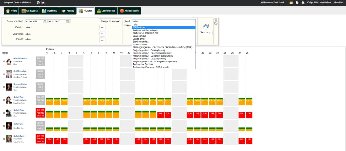Select the Tage radio button
Screen dimensions: 346x151
[x=102, y=21]
